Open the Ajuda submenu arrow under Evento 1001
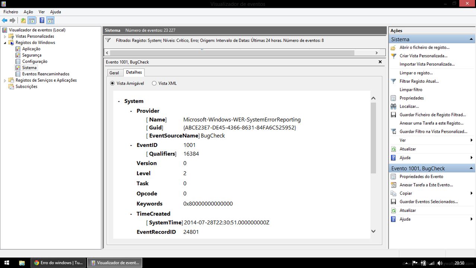476x268 pixels. click(472, 219)
